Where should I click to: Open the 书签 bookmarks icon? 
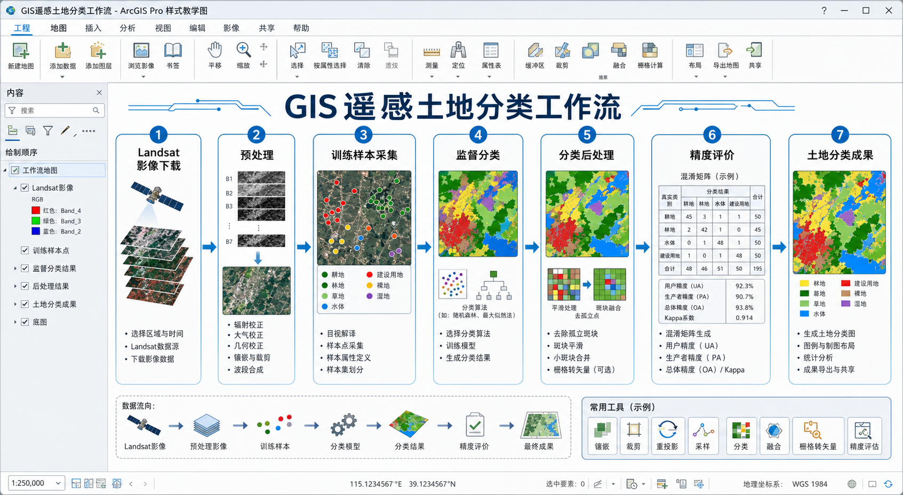click(x=173, y=51)
